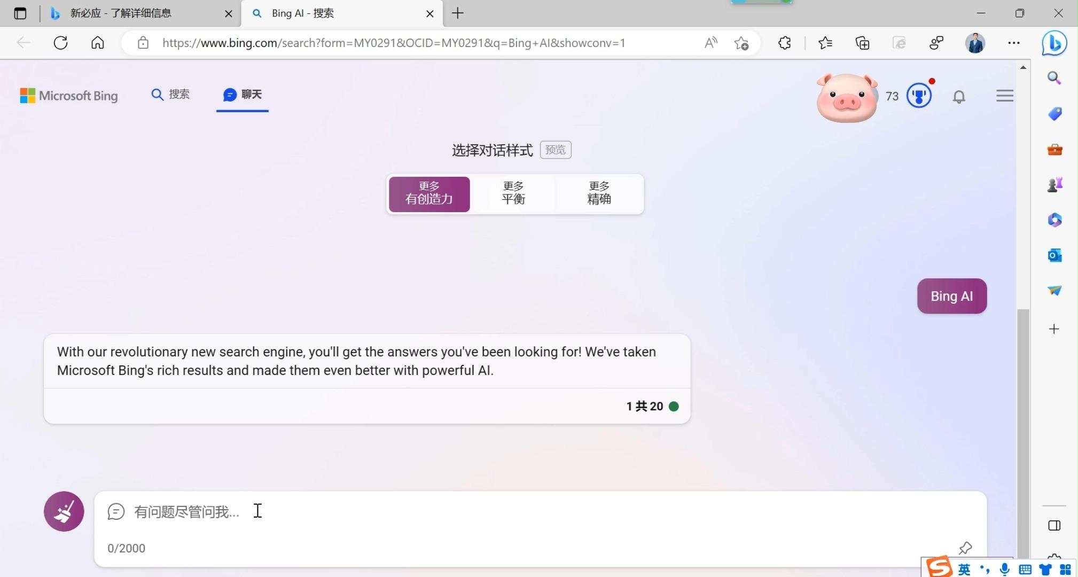Open the Favorites list
This screenshot has height=577, width=1078.
click(x=825, y=43)
